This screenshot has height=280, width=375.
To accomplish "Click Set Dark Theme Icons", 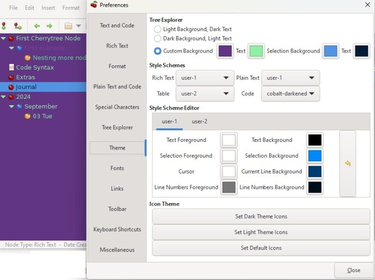I will (x=261, y=216).
